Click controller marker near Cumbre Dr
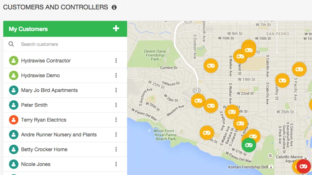 [211, 66]
